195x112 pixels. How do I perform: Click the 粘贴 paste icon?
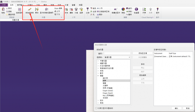click(3, 9)
